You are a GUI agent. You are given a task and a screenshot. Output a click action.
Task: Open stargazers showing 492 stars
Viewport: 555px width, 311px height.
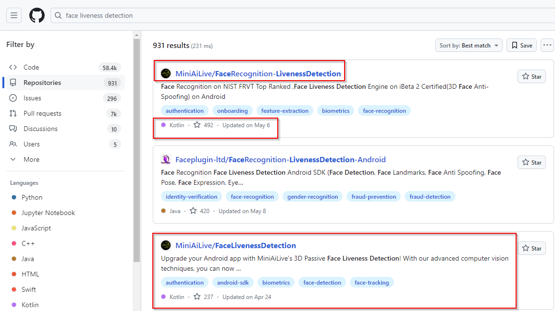tap(204, 125)
